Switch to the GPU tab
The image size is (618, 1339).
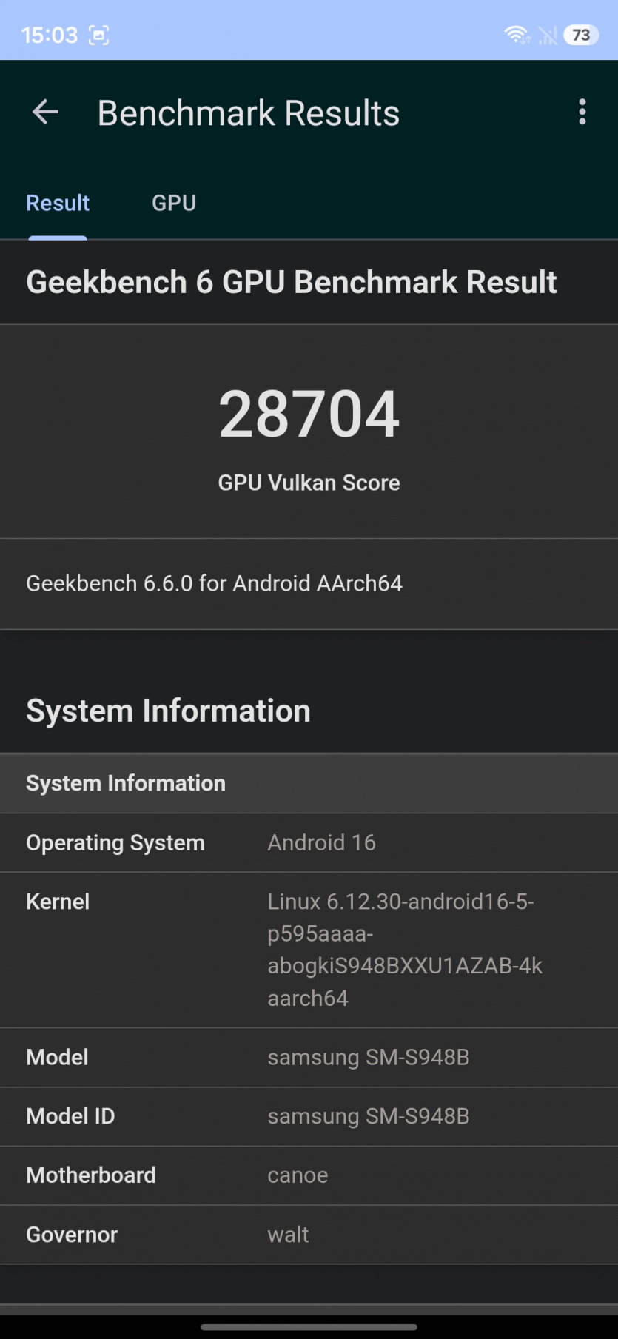pyautogui.click(x=174, y=203)
